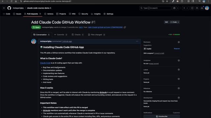Open Projects settings gear in sidebar
This screenshot has height=118, width=211.
[x=179, y=79]
